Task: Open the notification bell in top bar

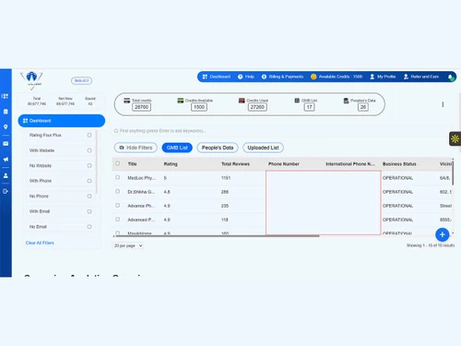Action: 451,77
